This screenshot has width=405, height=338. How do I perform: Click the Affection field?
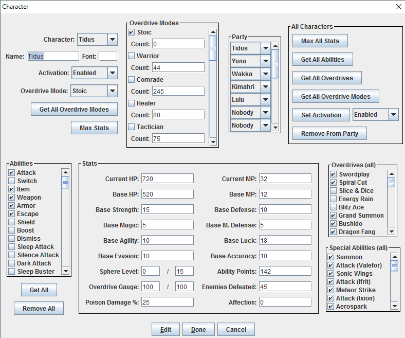[285, 302]
